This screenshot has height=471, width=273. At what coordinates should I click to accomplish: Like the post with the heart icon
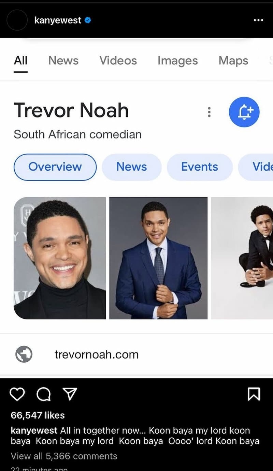(x=17, y=394)
